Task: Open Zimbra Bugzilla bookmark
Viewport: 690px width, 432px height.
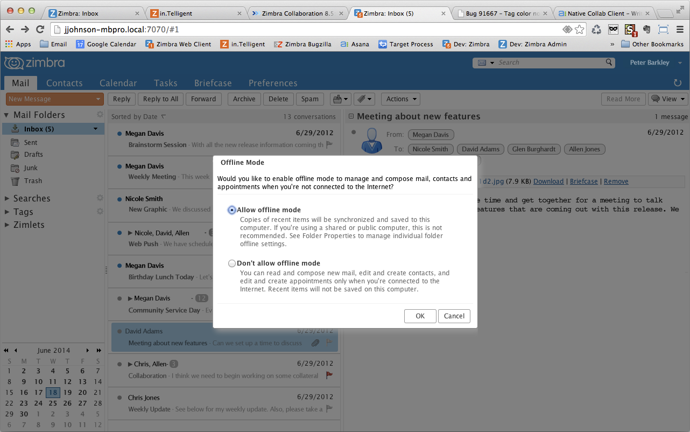Action: pos(302,44)
